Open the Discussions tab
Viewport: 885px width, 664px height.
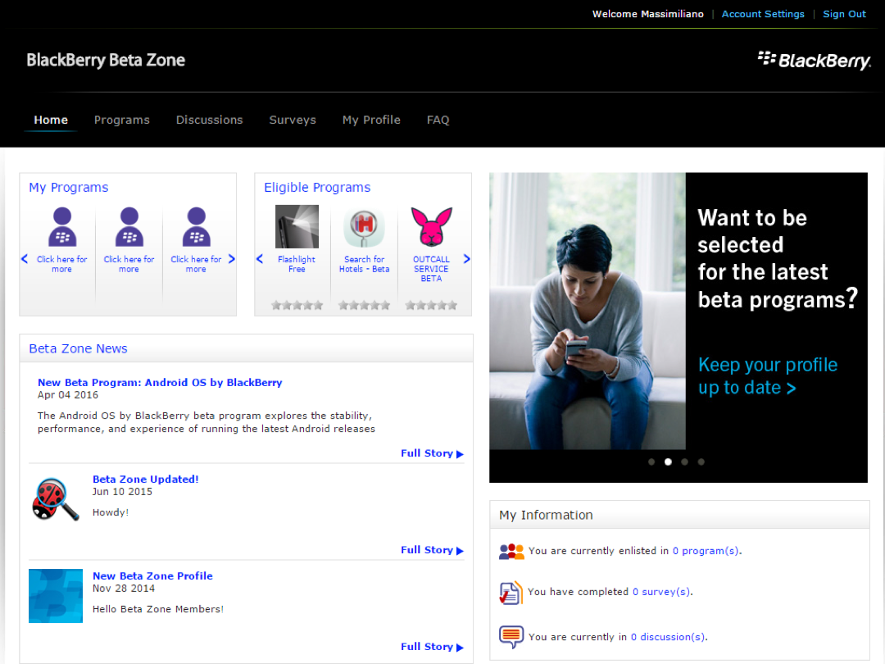pyautogui.click(x=210, y=120)
